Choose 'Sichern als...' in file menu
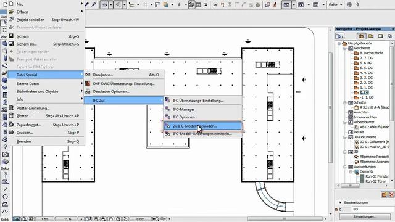 (46, 44)
